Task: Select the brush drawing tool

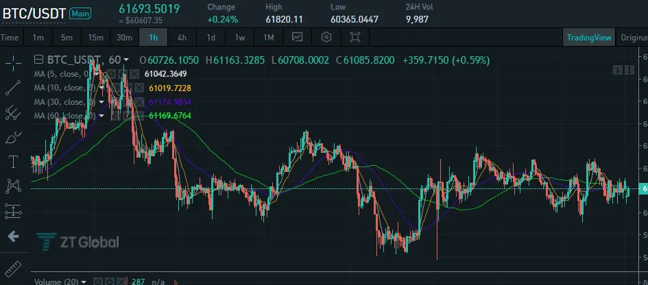Action: coord(13,138)
